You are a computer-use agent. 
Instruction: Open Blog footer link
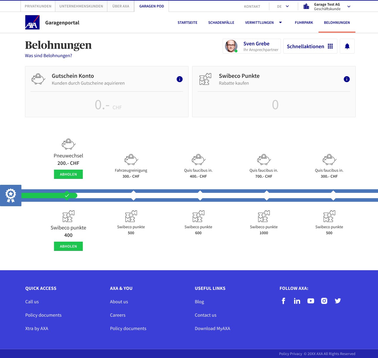(x=199, y=302)
